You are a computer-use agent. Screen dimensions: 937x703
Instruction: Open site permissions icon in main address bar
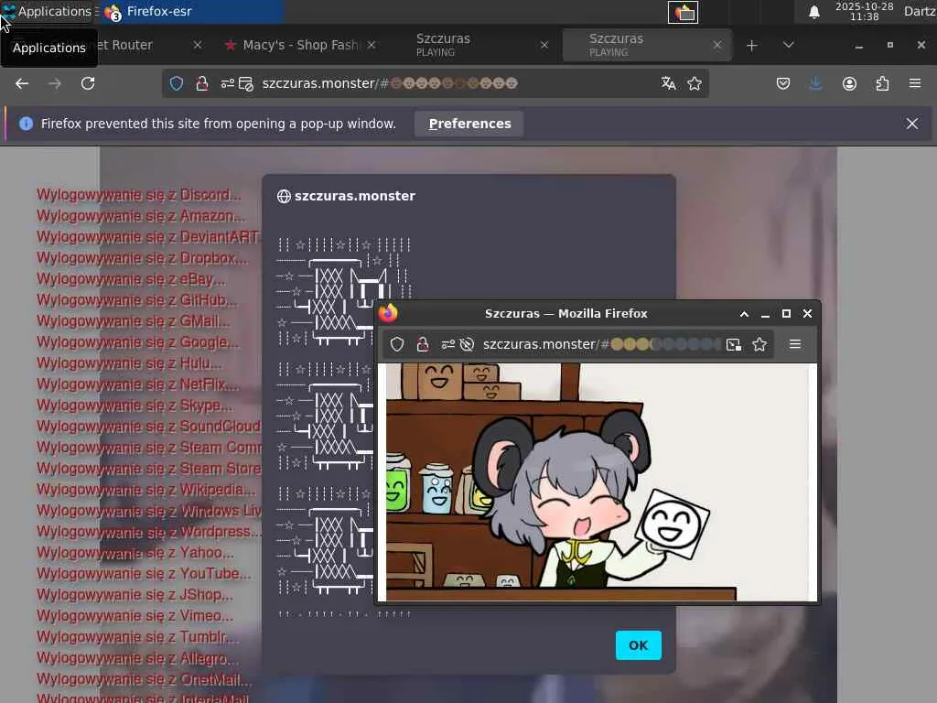click(227, 83)
